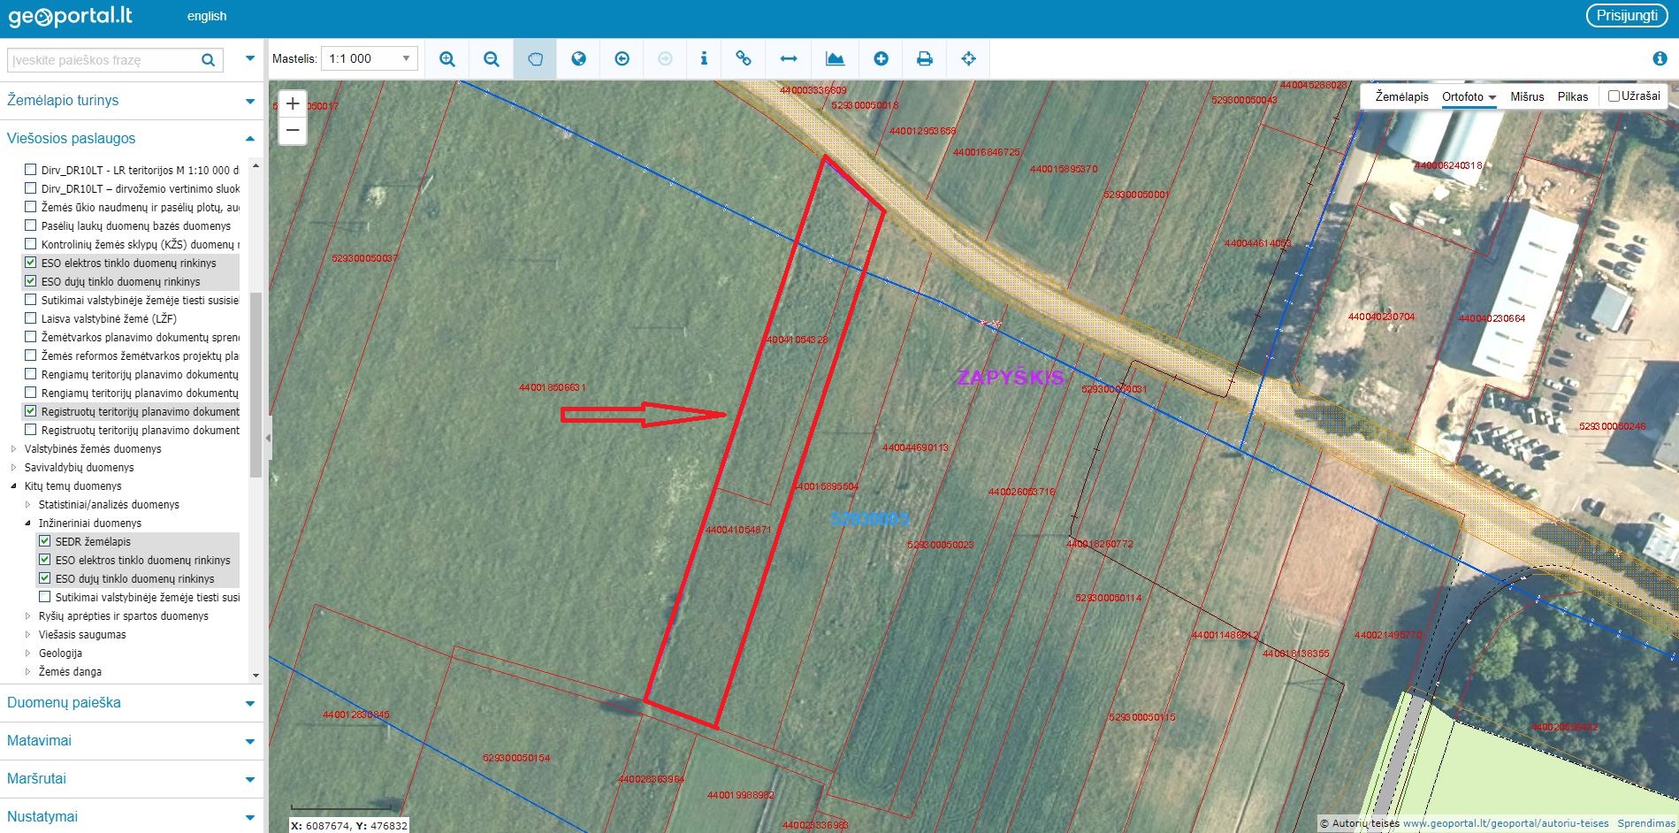Click the zoom in magnifier tool
This screenshot has width=1679, height=833.
[x=447, y=59]
